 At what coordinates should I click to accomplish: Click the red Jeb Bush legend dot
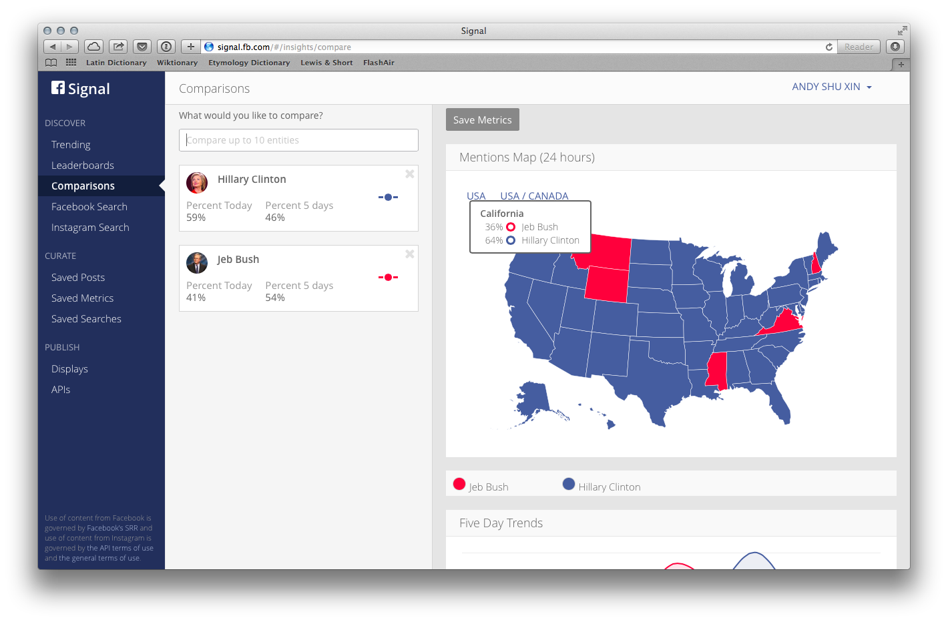(x=459, y=484)
